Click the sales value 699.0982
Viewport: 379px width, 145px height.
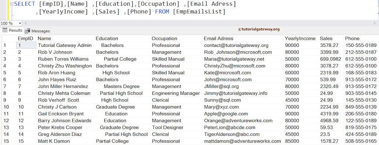331,59
